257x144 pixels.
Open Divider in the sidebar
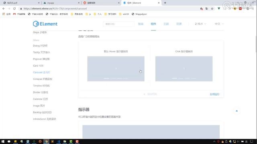coord(41,92)
